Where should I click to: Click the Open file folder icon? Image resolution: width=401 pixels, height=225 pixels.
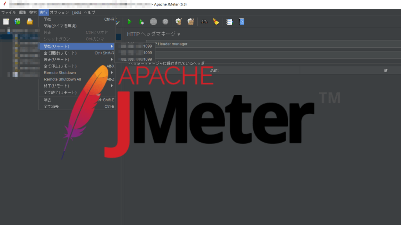point(30,22)
